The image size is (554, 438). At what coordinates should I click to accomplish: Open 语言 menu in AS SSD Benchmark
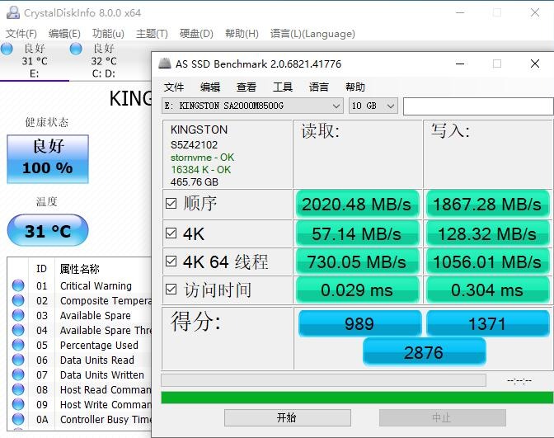[x=319, y=87]
